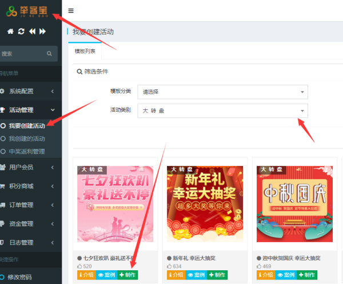This screenshot has width=343, height=284.
Task: Open 修改密码 in quick actions
Action: pyautogui.click(x=19, y=277)
